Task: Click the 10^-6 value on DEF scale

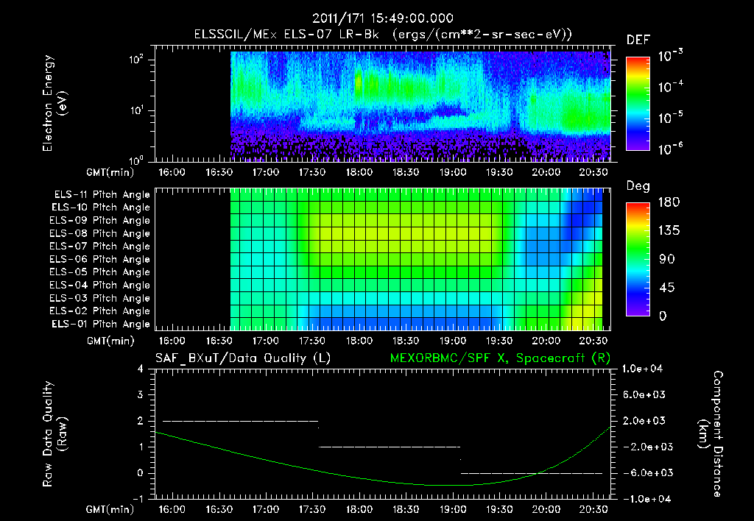Action: 670,149
